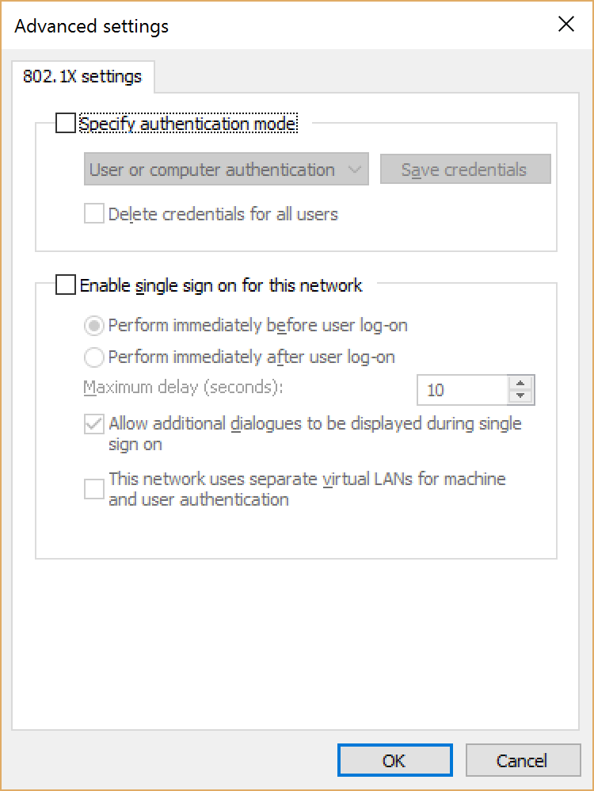Click the Advanced settings title bar
Screen dimensions: 594x791
tap(91, 25)
